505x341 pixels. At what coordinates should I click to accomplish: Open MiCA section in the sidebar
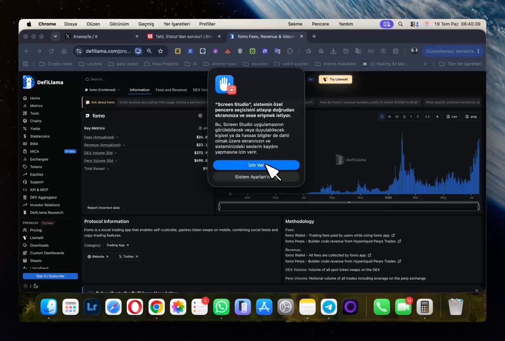(35, 152)
